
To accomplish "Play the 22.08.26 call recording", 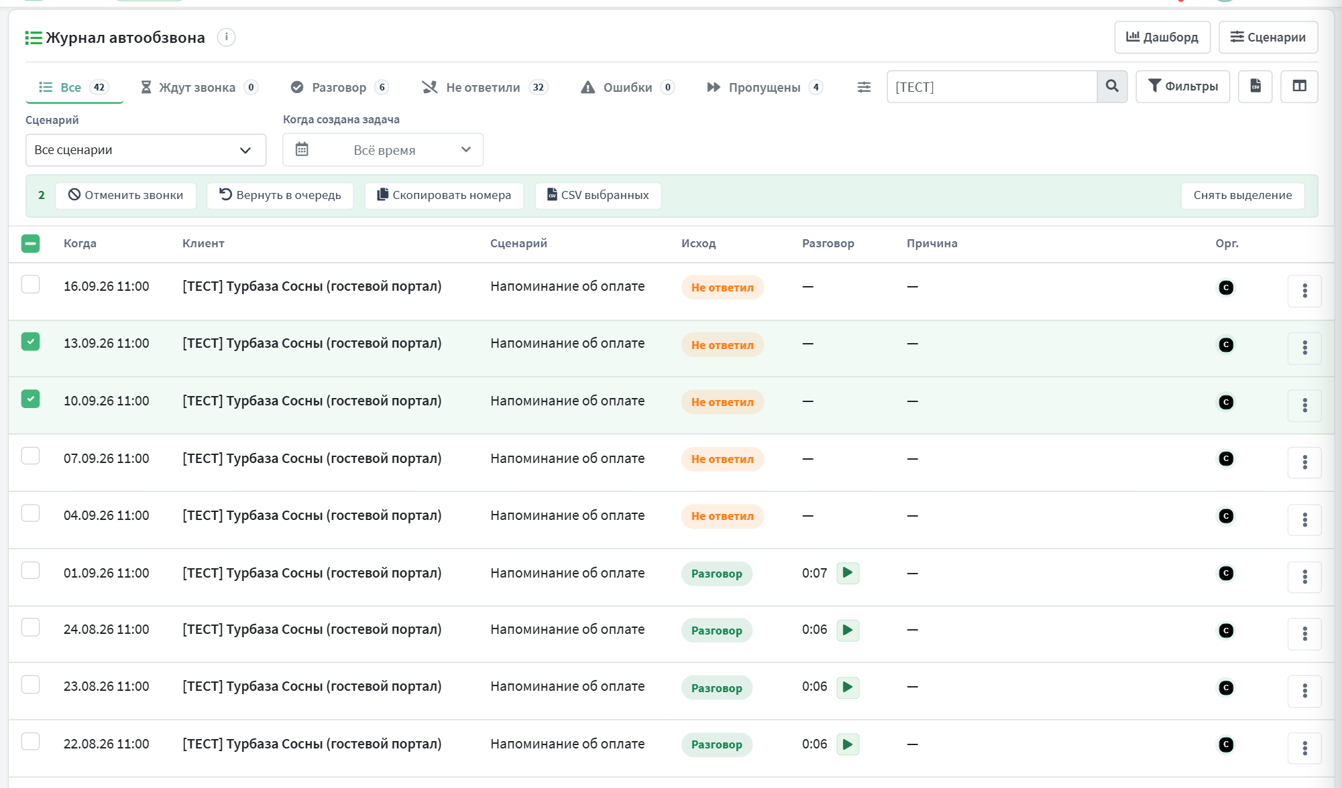I will [x=848, y=744].
